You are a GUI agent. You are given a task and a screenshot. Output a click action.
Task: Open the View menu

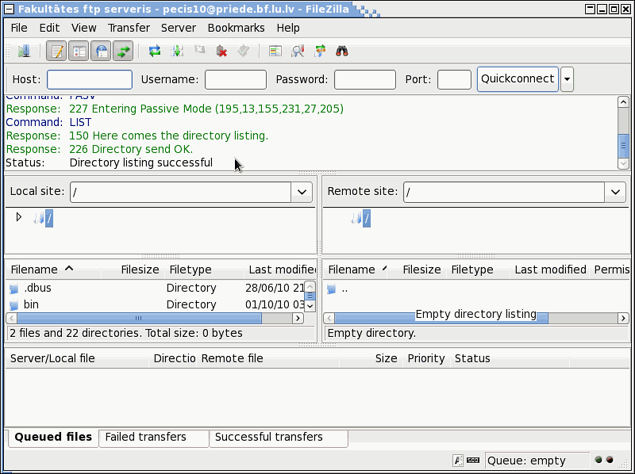[84, 28]
